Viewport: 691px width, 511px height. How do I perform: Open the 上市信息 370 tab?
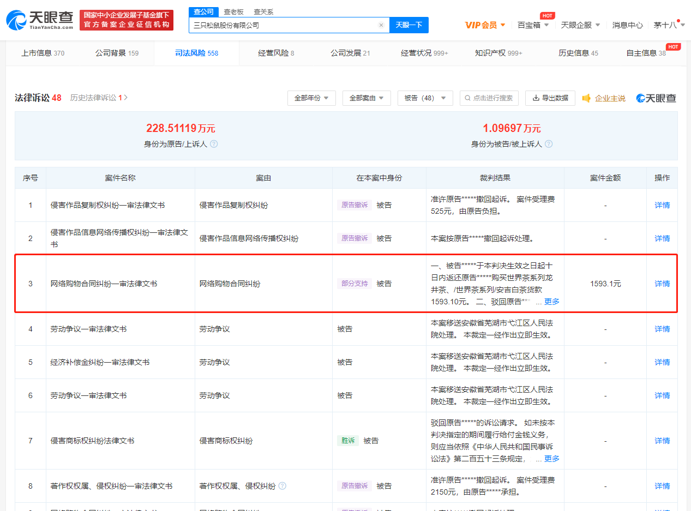(43, 53)
